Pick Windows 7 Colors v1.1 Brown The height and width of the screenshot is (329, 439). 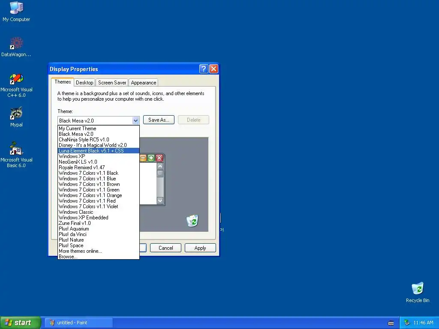pyautogui.click(x=99, y=184)
